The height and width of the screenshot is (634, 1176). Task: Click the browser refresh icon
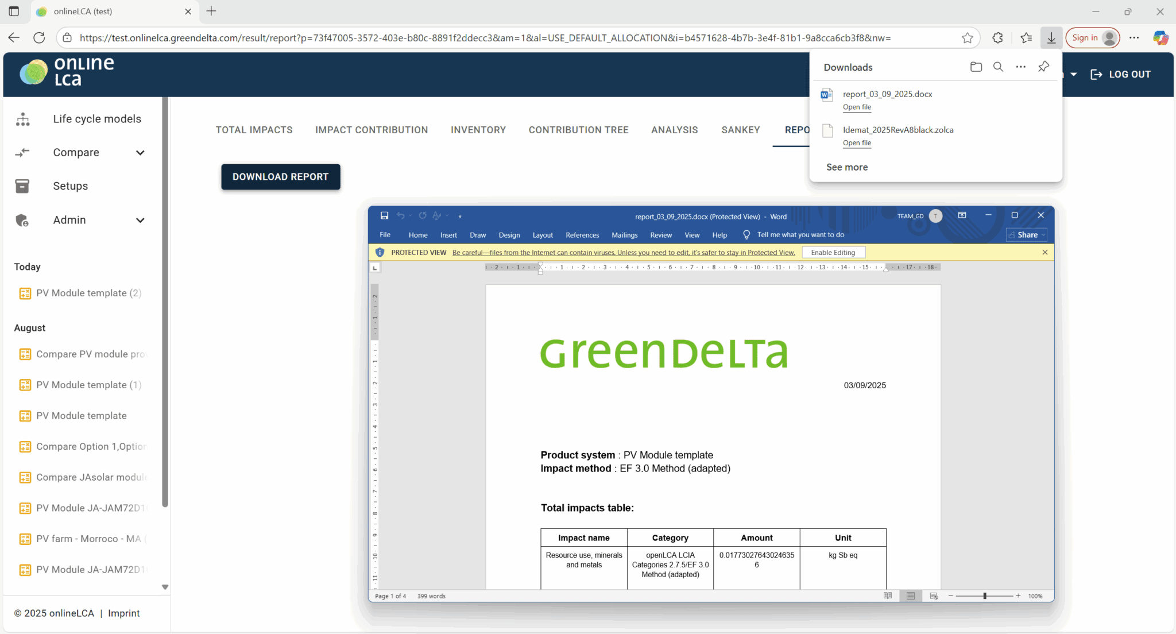click(39, 38)
